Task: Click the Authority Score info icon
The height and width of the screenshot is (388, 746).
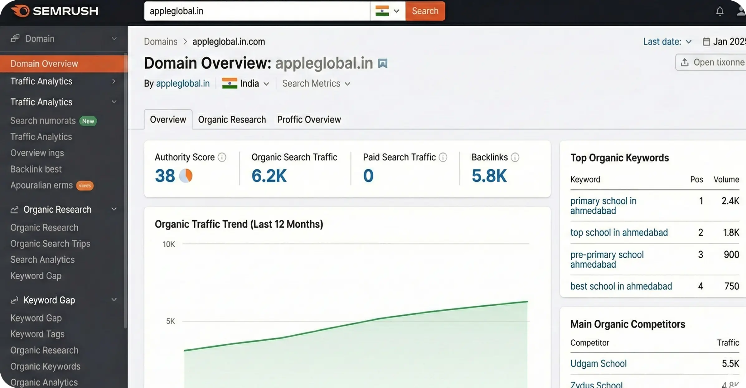Action: 222,157
